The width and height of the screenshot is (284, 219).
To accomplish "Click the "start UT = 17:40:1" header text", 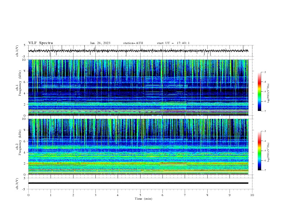I will pos(173,43).
